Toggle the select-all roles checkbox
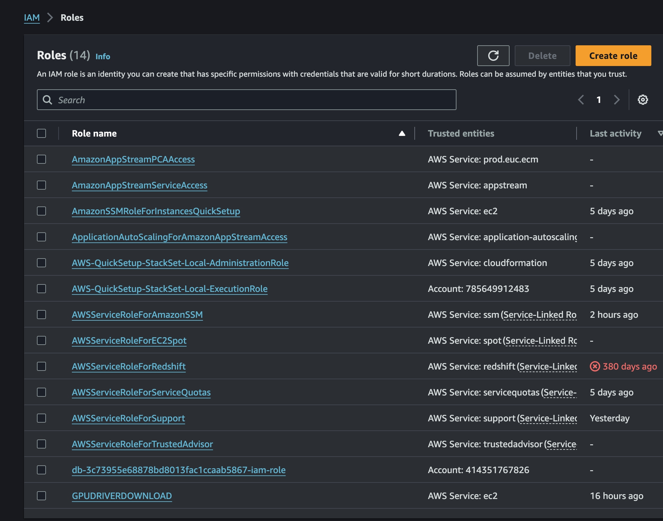663x521 pixels. [x=41, y=133]
